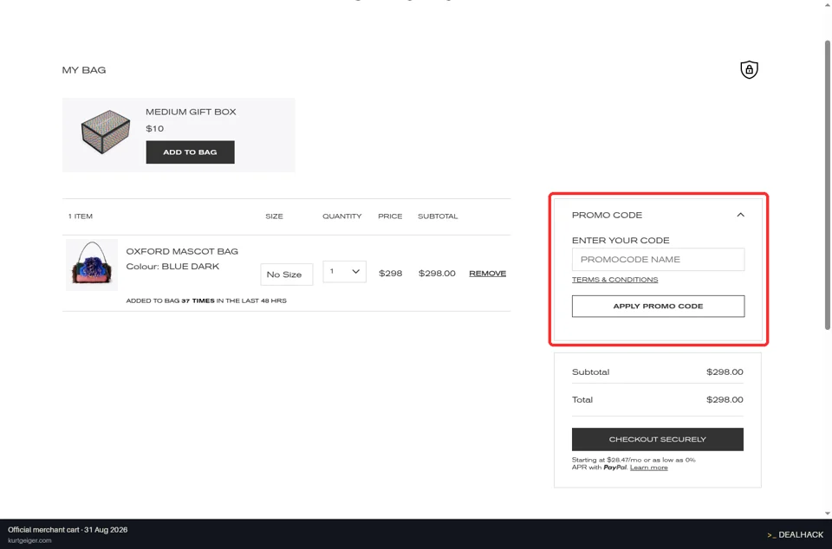Open the quantity dropdown for Oxford Mascot Bag
Viewport: 832px width, 549px height.
tap(344, 271)
